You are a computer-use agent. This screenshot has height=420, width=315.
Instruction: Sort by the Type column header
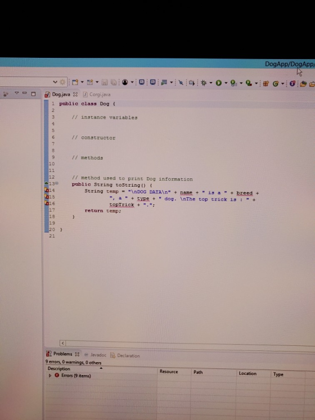tap(288, 374)
